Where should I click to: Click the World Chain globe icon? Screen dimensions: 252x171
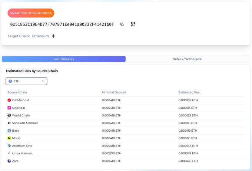[x=9, y=115]
